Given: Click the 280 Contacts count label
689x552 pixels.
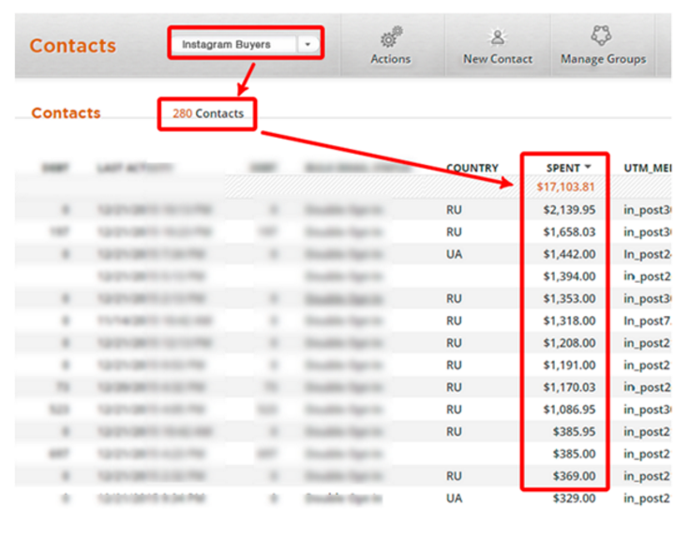Looking at the screenshot, I should click(x=208, y=113).
